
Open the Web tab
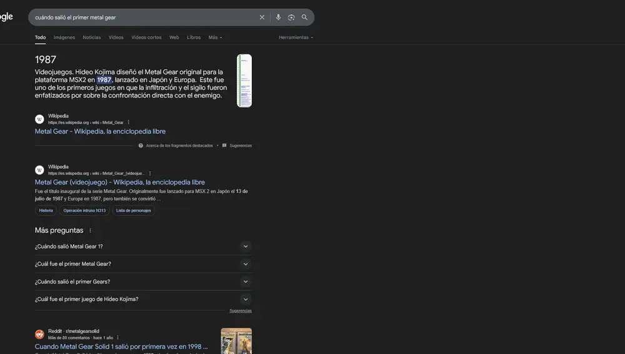[x=174, y=37]
